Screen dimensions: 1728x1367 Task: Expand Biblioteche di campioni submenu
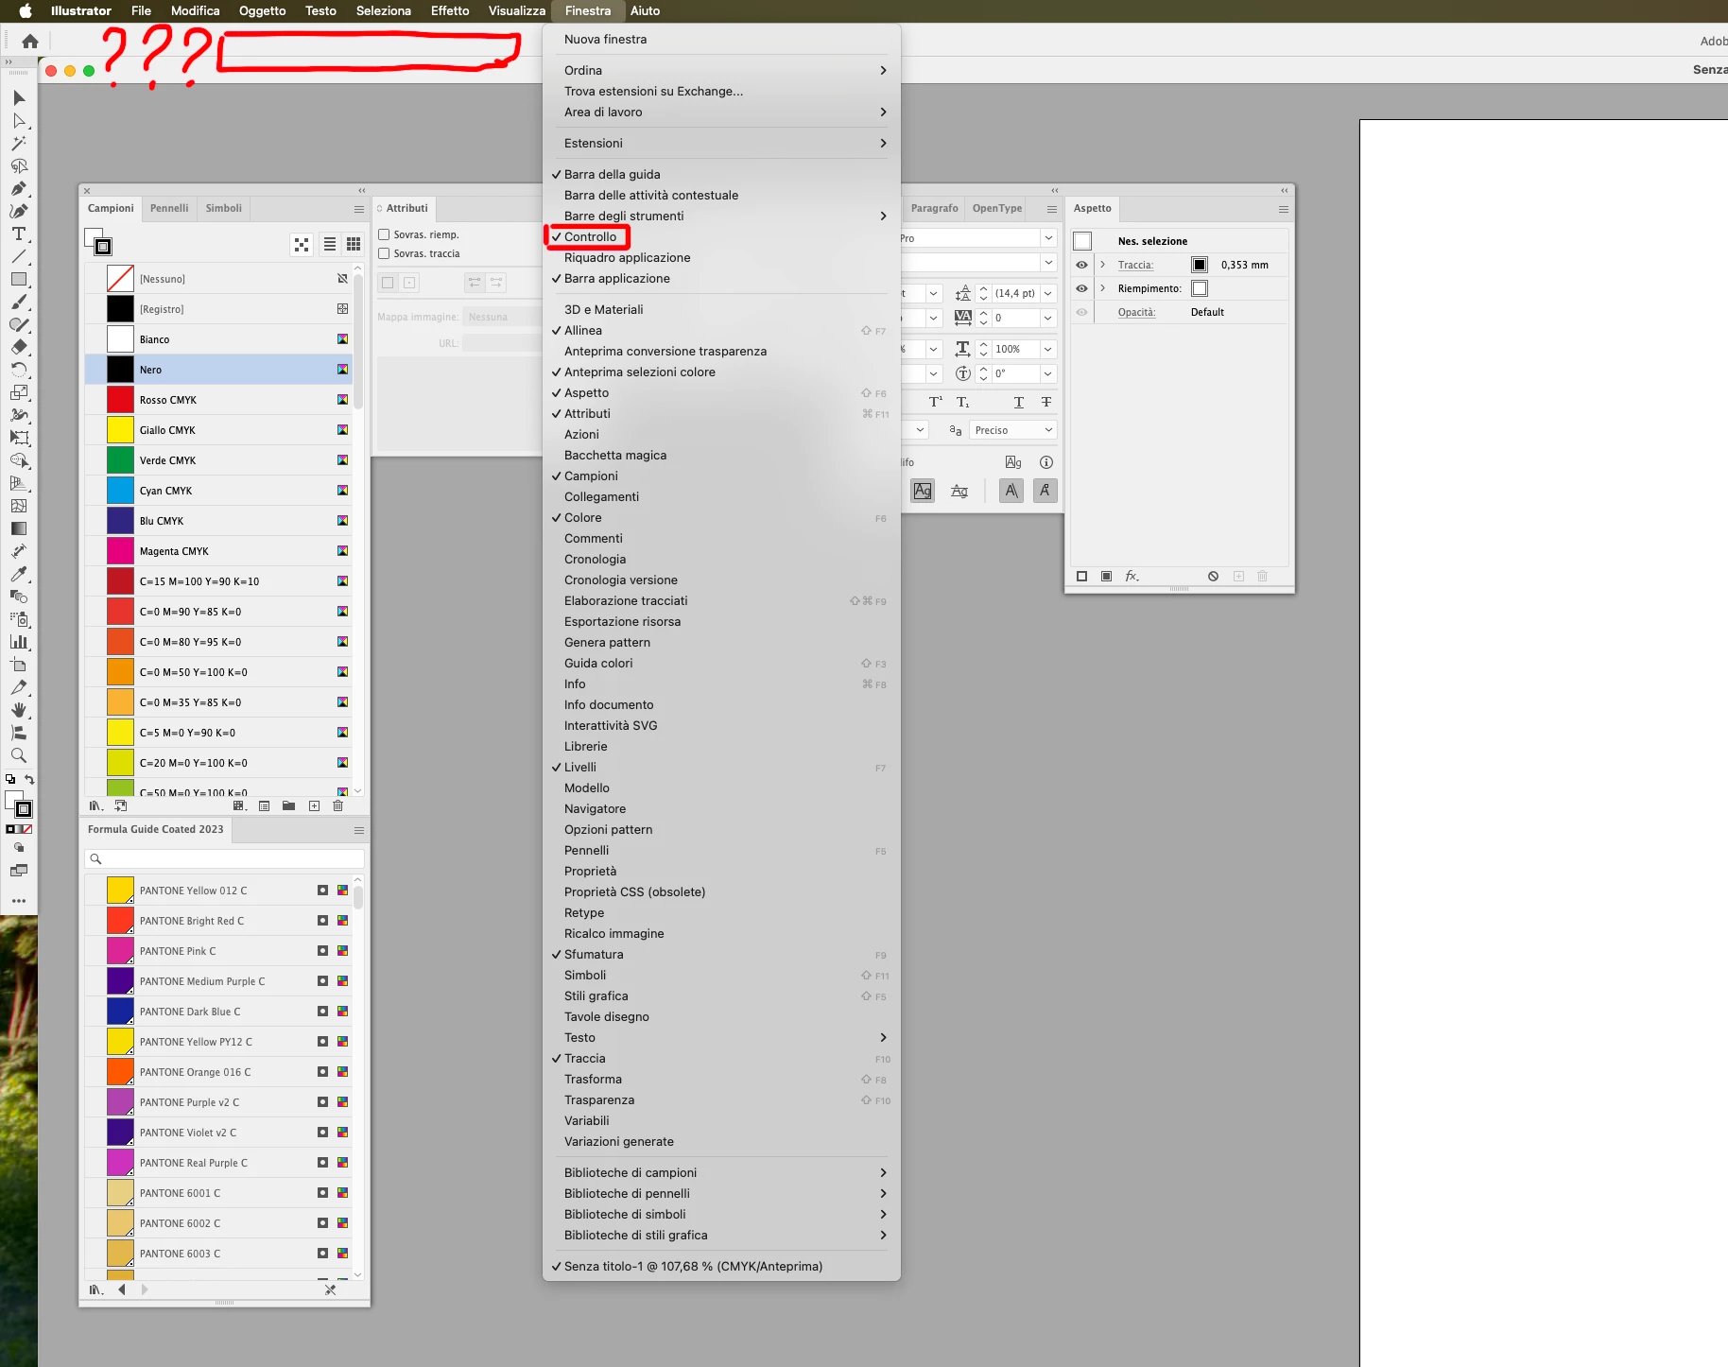(721, 1173)
